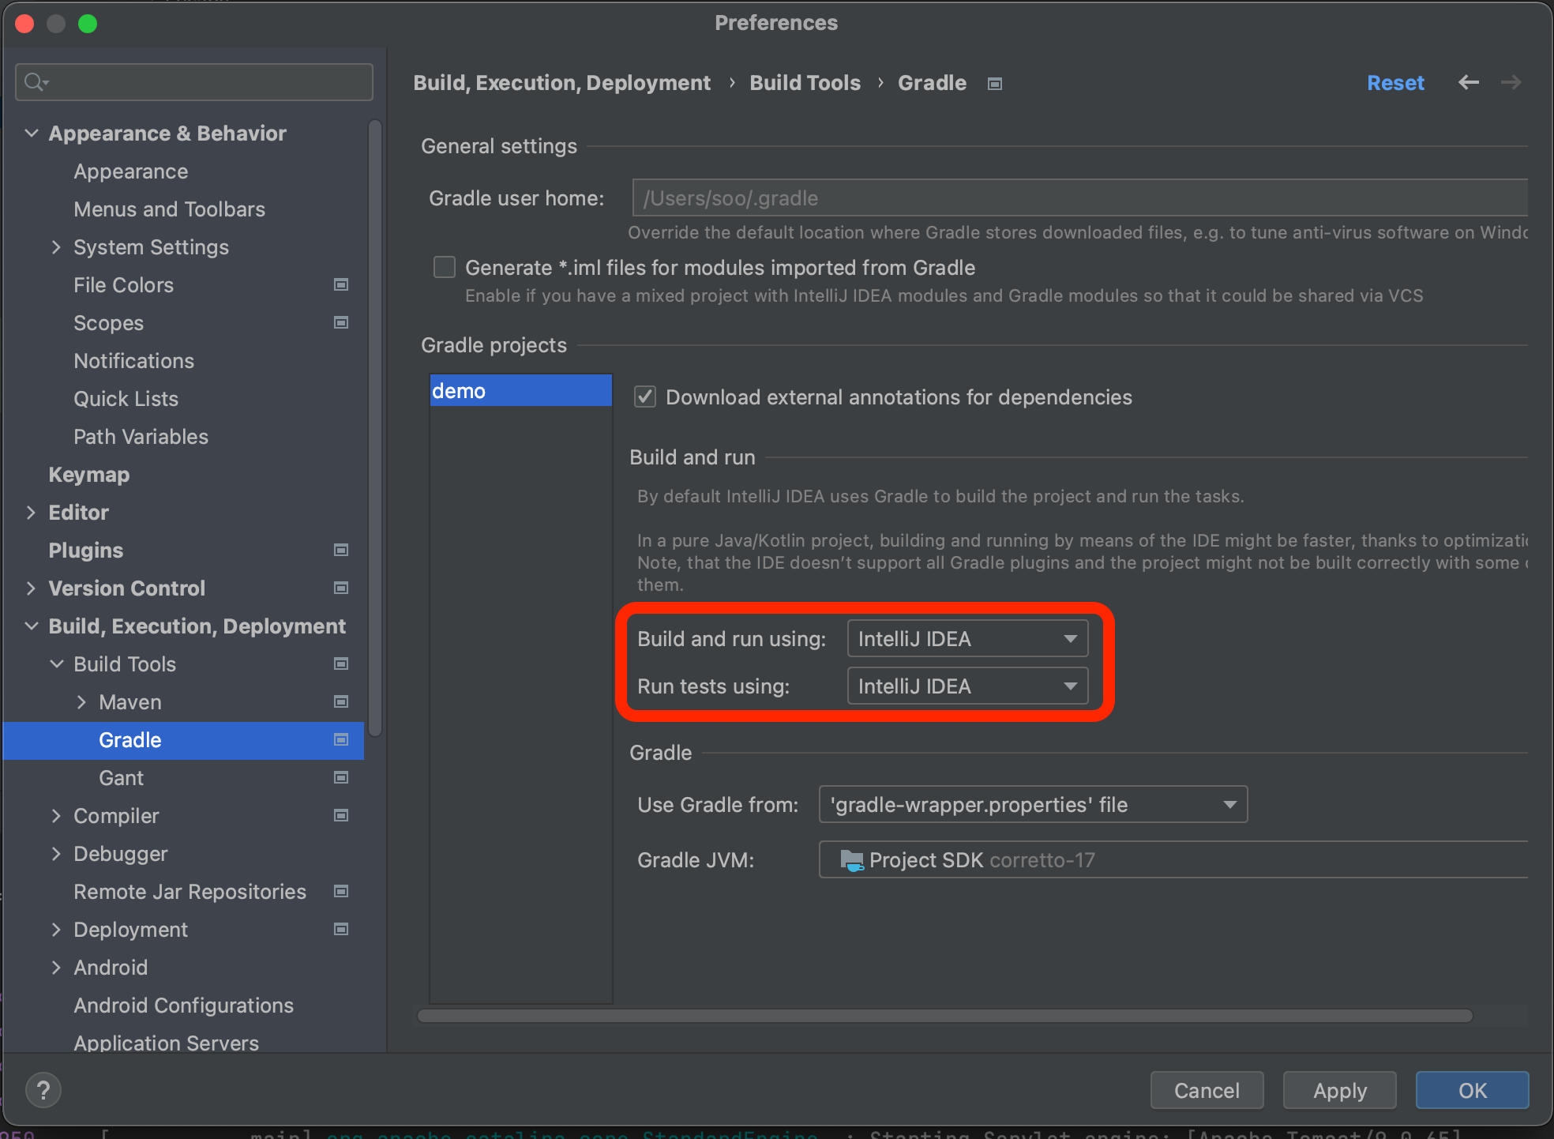
Task: Select Gant under Build Tools
Action: pos(121,778)
